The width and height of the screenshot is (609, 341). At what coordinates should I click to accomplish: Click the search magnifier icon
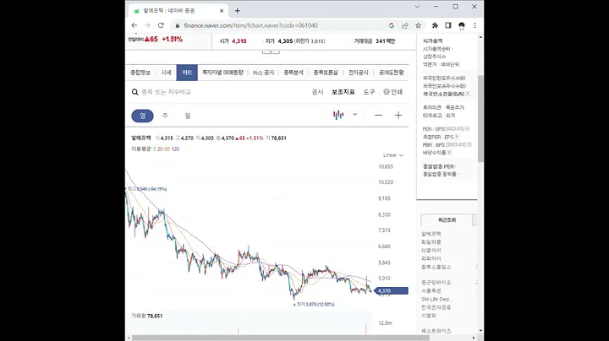tap(134, 92)
